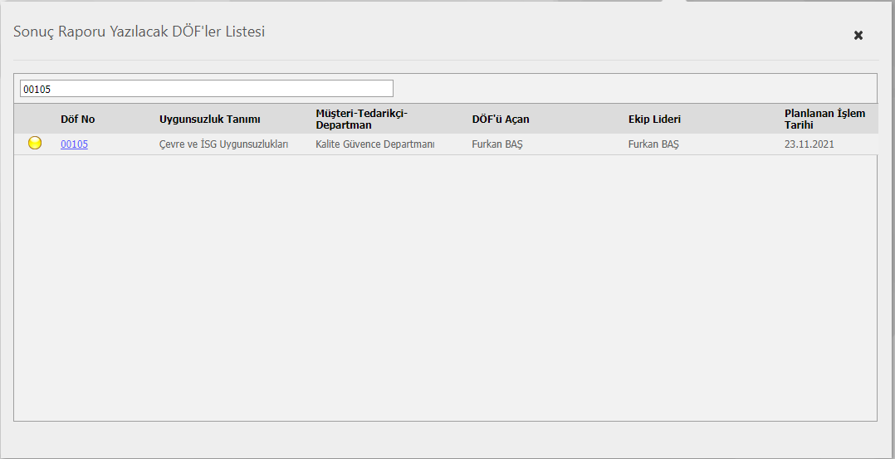The width and height of the screenshot is (895, 459).
Task: Select the Müşteri-Tedarikçi-Departman column header
Action: click(363, 119)
